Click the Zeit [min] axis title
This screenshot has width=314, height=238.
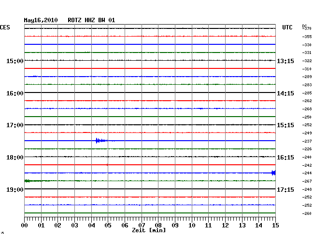[x=149, y=230]
